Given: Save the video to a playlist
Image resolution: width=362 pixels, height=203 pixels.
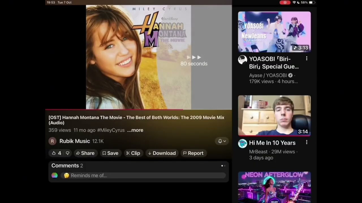Looking at the screenshot, I should (x=110, y=153).
